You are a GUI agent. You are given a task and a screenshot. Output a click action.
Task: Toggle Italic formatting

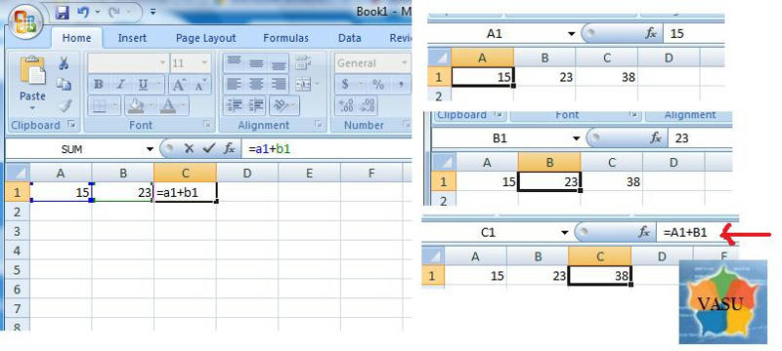[x=120, y=85]
